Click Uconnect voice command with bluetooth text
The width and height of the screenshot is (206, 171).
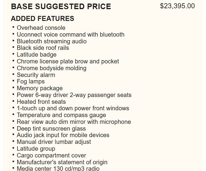click(71, 34)
